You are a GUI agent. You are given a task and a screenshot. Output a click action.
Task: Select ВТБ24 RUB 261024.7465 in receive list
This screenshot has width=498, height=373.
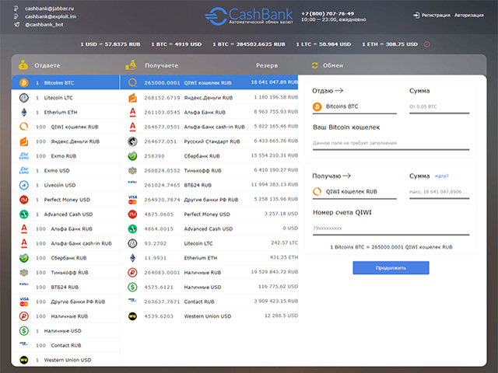(209, 185)
